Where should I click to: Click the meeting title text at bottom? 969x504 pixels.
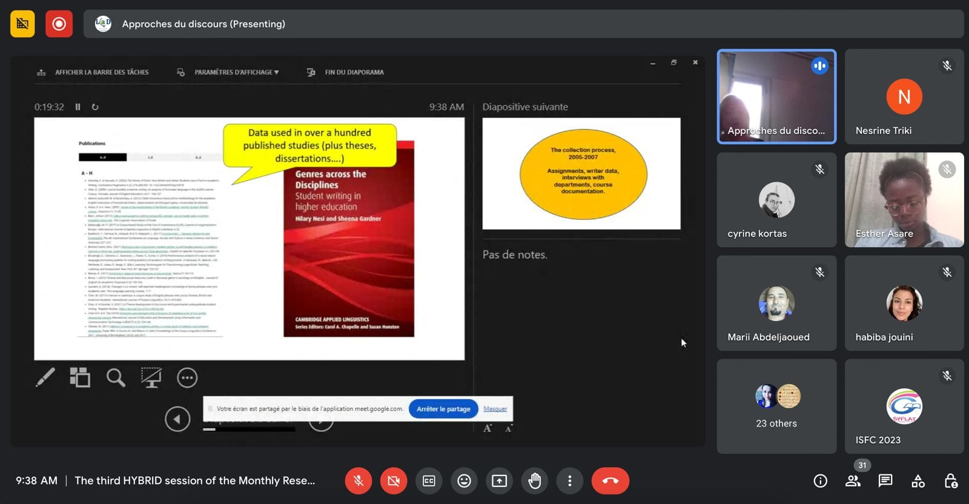click(194, 480)
